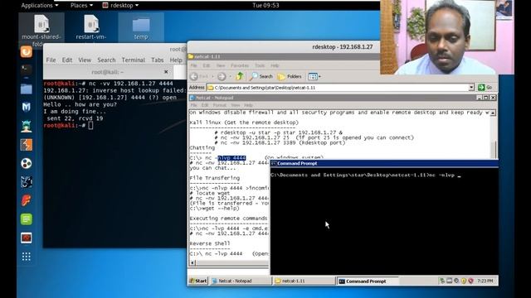Launch the red flame F icon in dock
Screen dimensions: 531x298
click(x=27, y=200)
